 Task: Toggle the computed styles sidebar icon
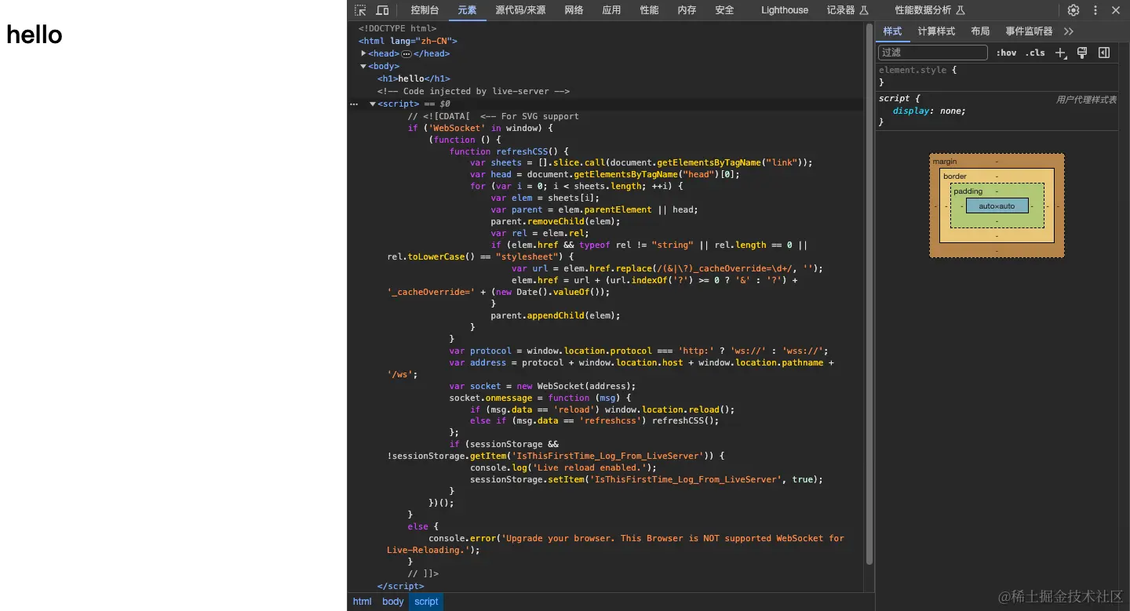click(1104, 53)
